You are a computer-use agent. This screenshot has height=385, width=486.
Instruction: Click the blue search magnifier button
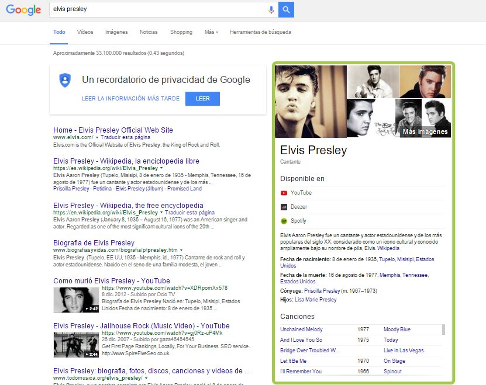pos(286,9)
